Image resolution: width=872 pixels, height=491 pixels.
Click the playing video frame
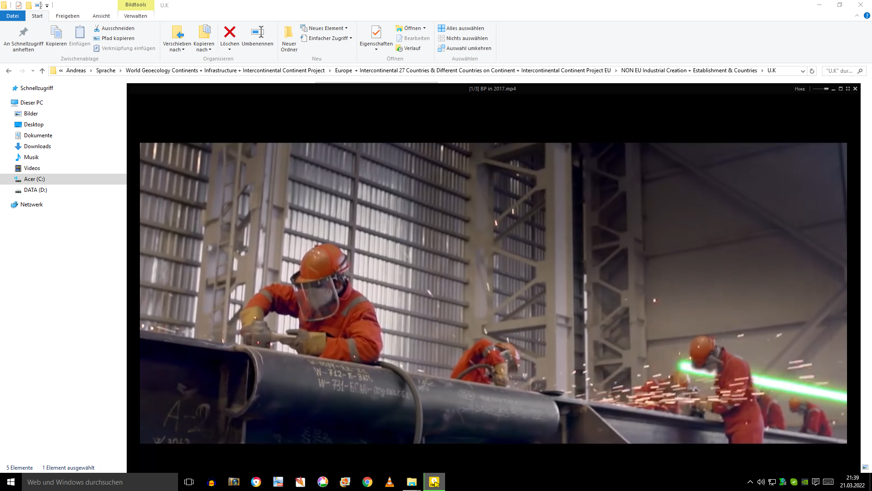click(x=493, y=293)
